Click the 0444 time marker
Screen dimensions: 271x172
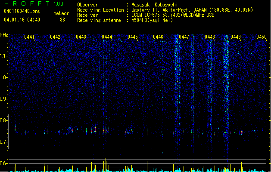[x=107, y=37]
